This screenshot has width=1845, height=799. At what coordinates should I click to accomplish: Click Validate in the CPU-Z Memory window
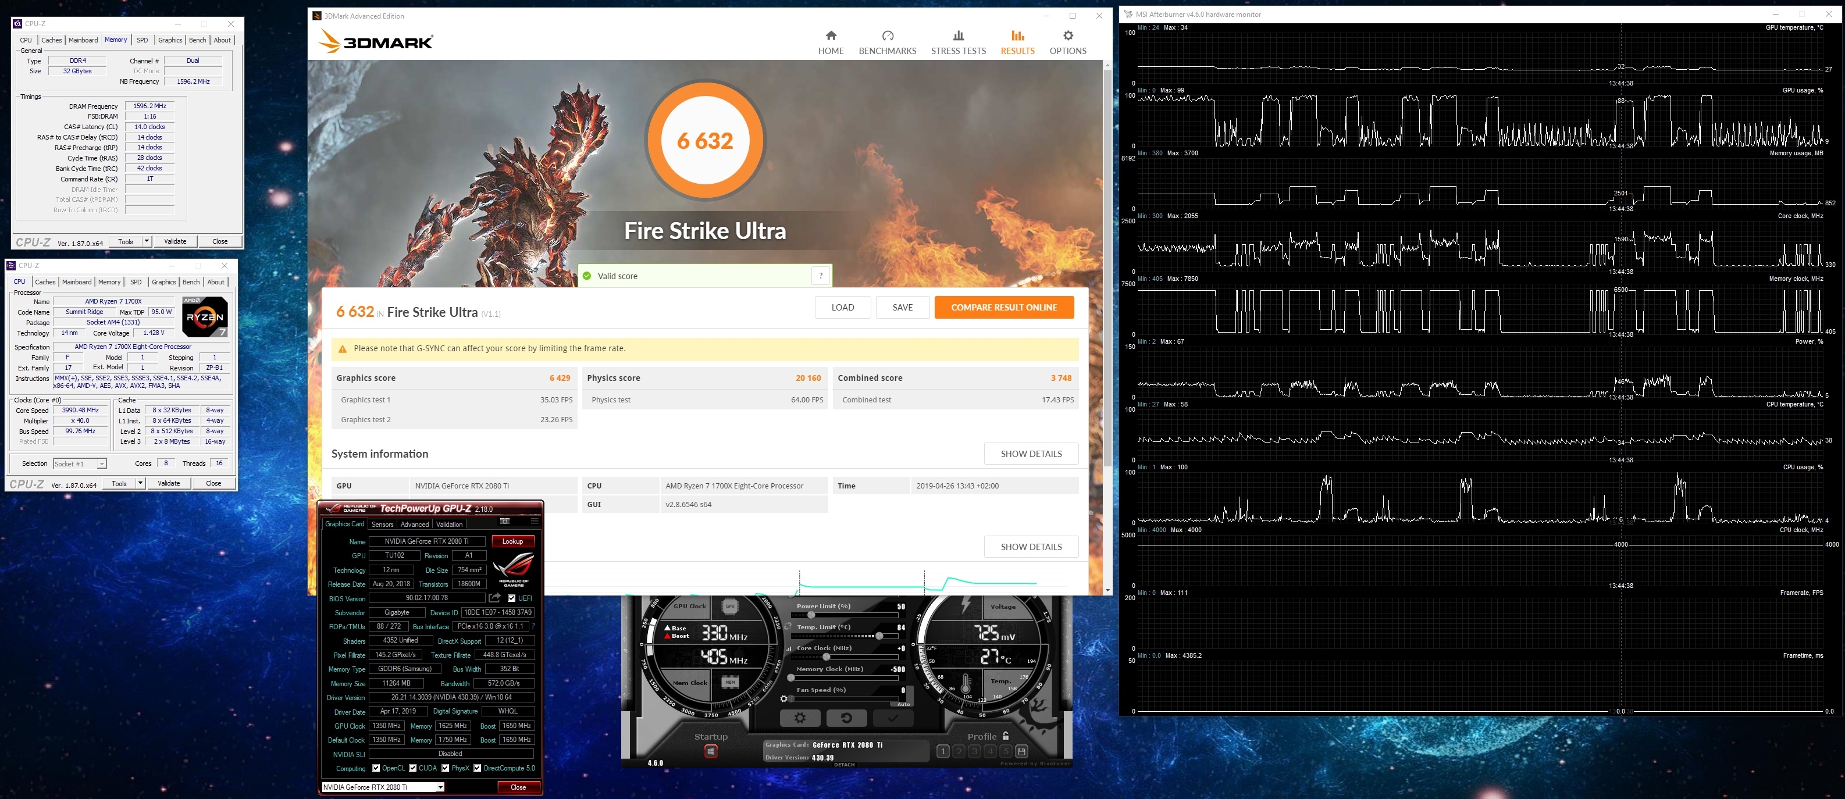pos(176,241)
